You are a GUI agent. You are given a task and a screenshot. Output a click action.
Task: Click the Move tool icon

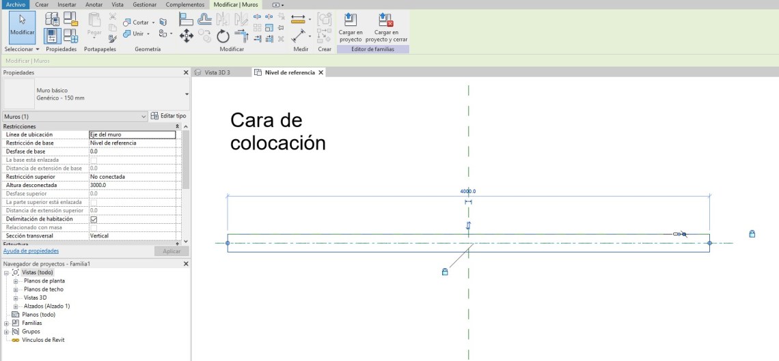pyautogui.click(x=187, y=35)
